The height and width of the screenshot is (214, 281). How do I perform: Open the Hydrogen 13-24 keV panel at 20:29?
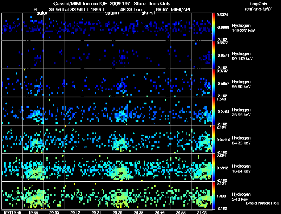[x=117, y=167]
